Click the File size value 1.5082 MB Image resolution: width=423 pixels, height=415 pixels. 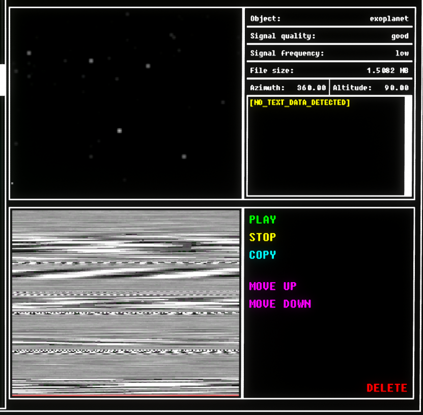387,71
